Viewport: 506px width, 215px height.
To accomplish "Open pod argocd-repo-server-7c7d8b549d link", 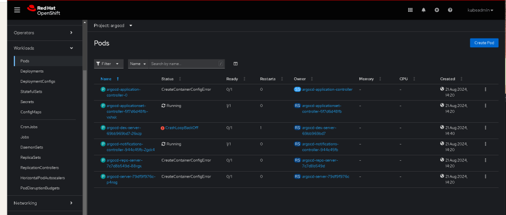I will click(x=124, y=163).
